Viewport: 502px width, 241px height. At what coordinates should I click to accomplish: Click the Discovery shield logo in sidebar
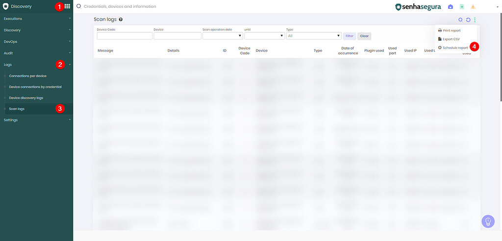point(5,6)
